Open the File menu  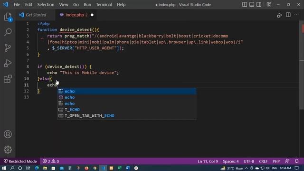coord(17,5)
